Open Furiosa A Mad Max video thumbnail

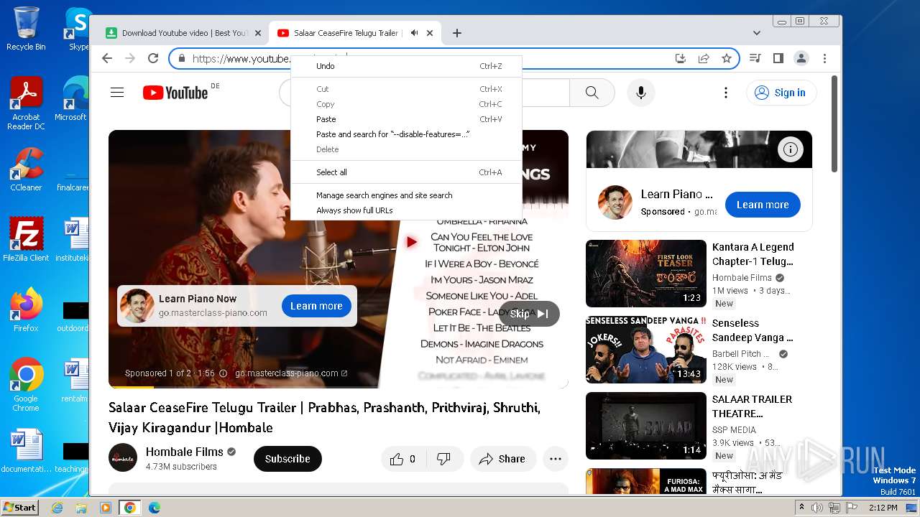point(646,481)
